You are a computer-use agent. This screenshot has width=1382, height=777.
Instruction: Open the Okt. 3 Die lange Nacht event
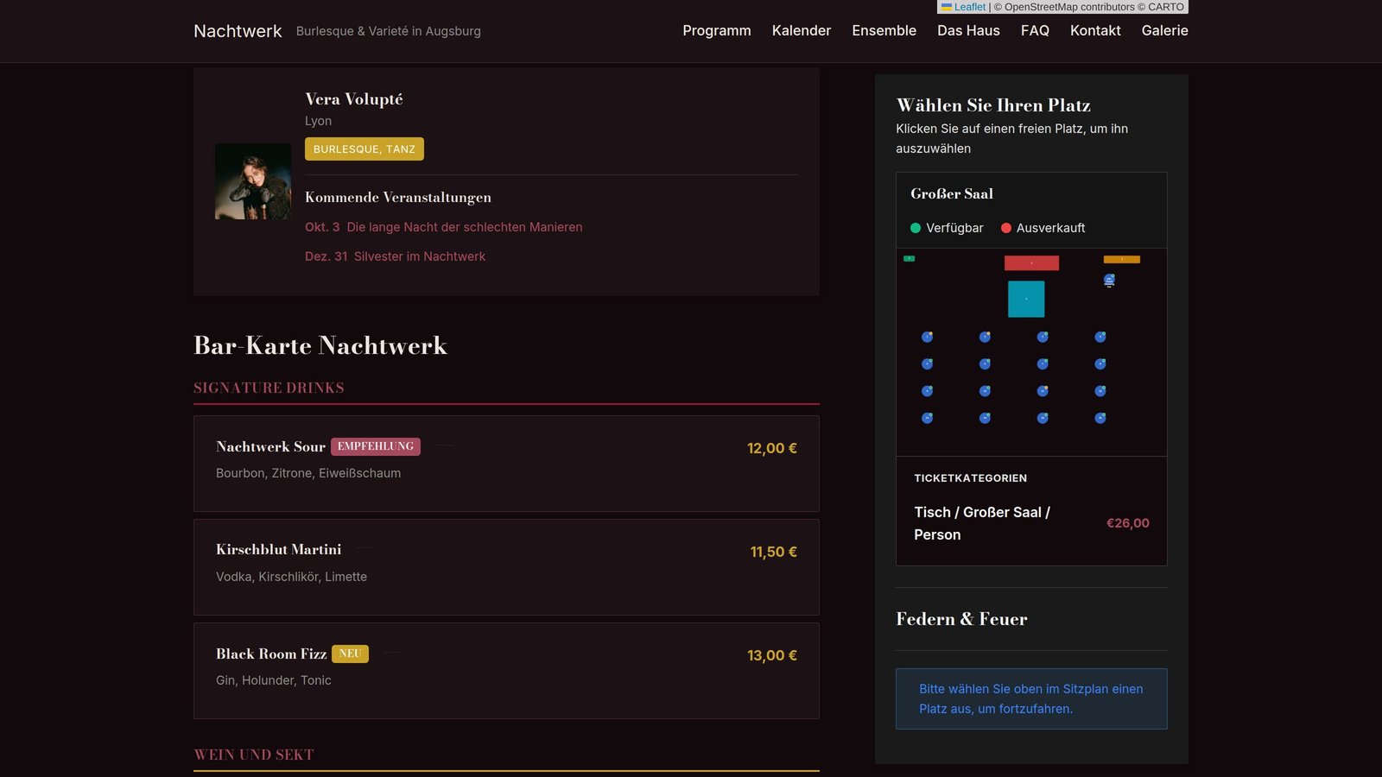444,227
